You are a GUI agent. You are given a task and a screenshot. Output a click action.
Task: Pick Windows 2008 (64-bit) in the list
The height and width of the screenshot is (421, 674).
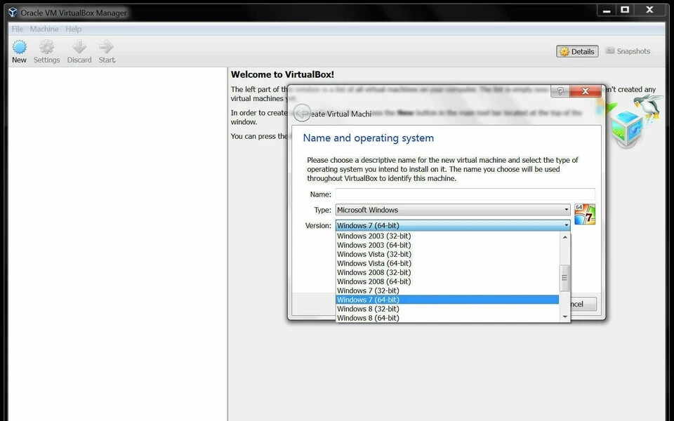[447, 281]
